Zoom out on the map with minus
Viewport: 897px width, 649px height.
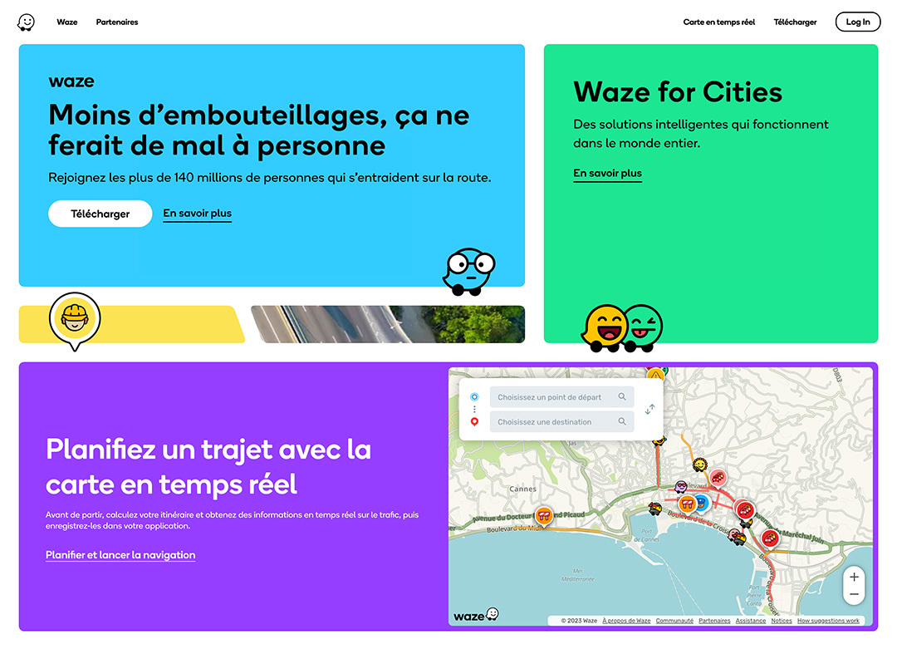[x=854, y=595]
